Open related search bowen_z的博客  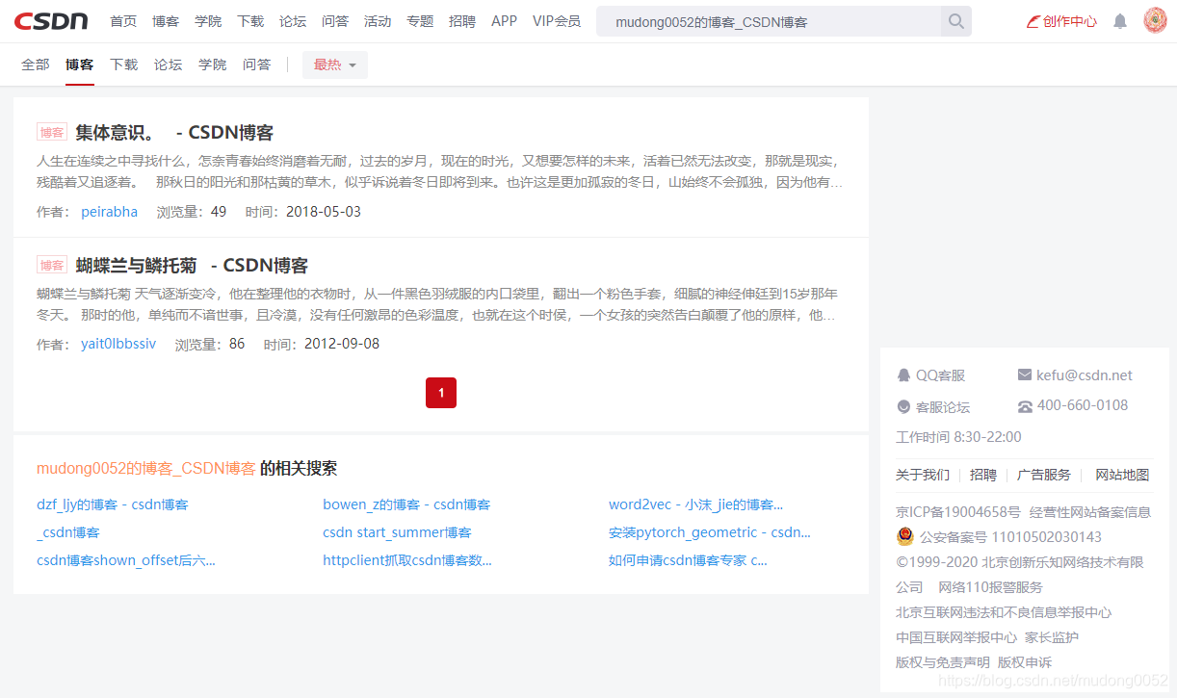click(x=406, y=504)
